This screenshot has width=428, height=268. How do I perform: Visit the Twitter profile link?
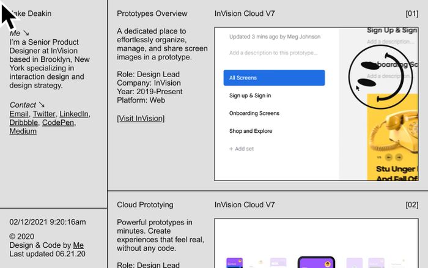point(43,114)
